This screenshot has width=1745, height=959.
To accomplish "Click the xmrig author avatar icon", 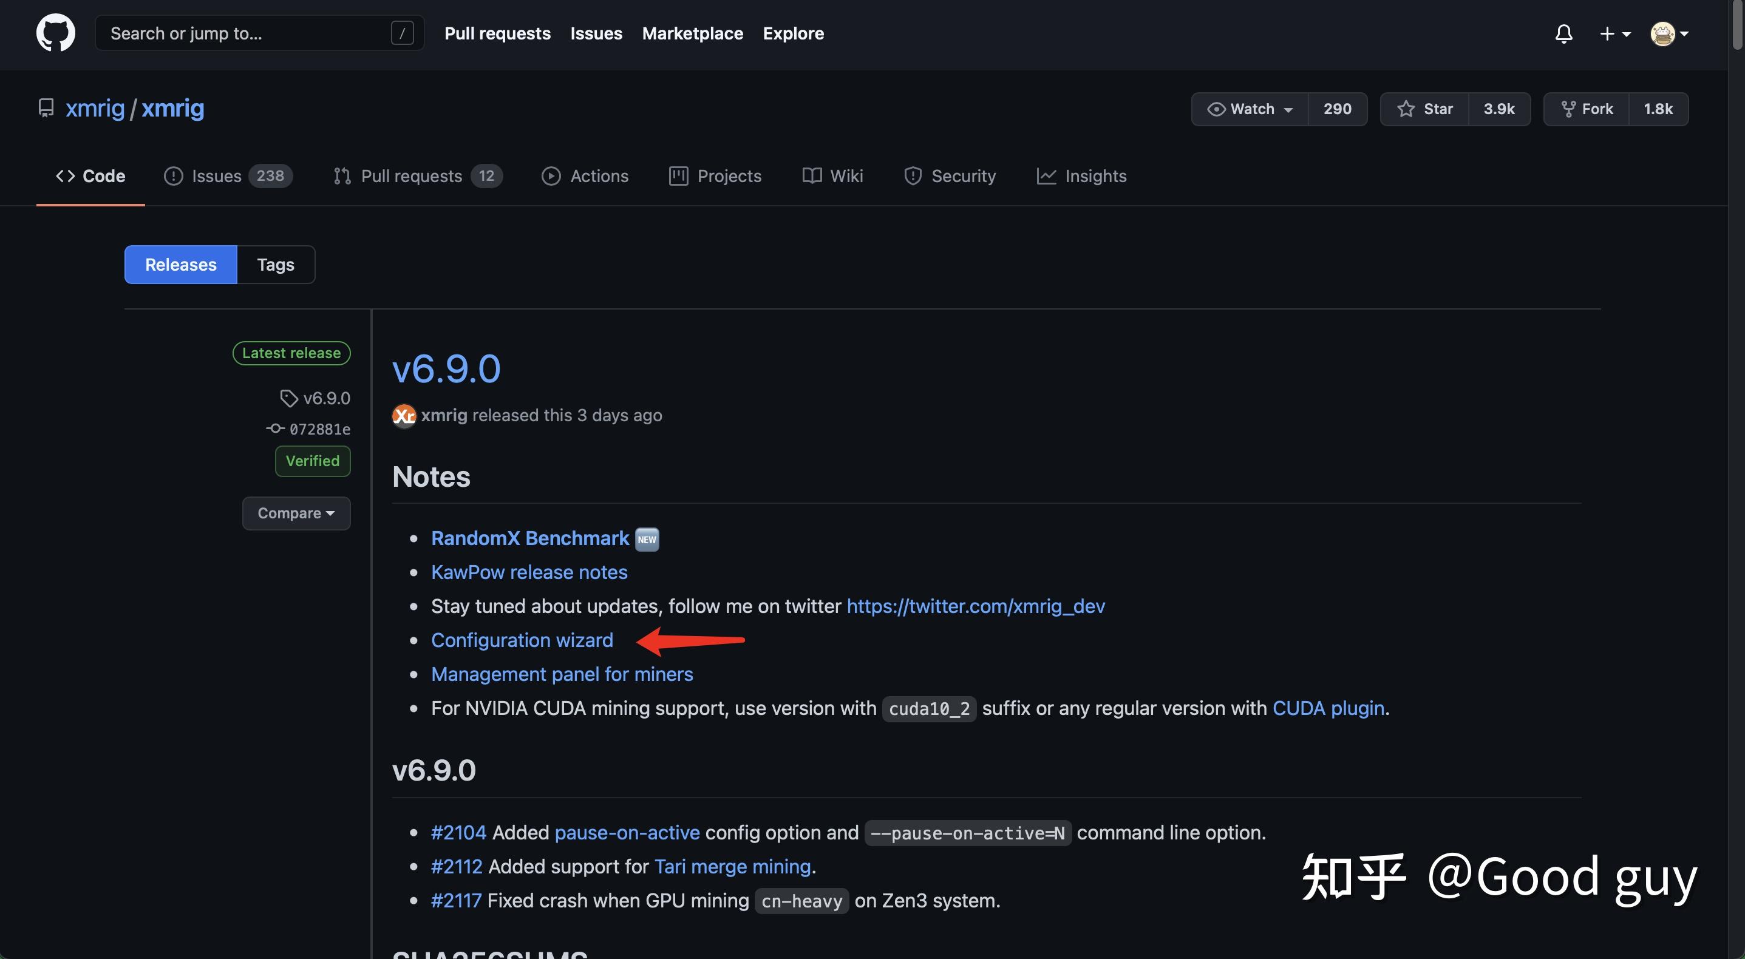I will (x=404, y=415).
